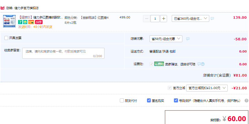The width and height of the screenshot is (249, 124).
Task: Click the green 7-day return badge
Action: (20, 22)
